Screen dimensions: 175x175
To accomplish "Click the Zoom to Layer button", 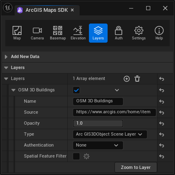I will 136,167.
